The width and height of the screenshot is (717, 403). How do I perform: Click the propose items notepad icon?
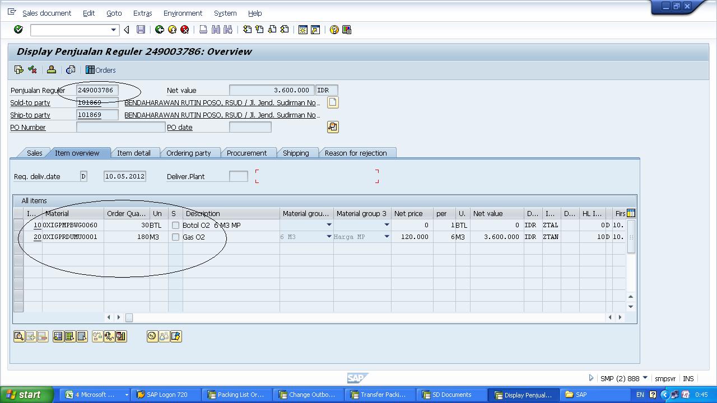point(176,336)
